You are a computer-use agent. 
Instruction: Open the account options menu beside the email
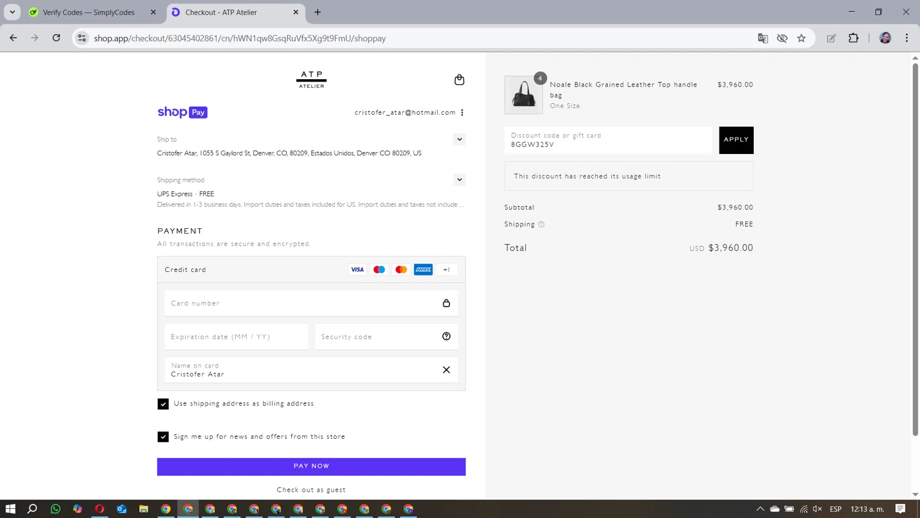click(462, 112)
